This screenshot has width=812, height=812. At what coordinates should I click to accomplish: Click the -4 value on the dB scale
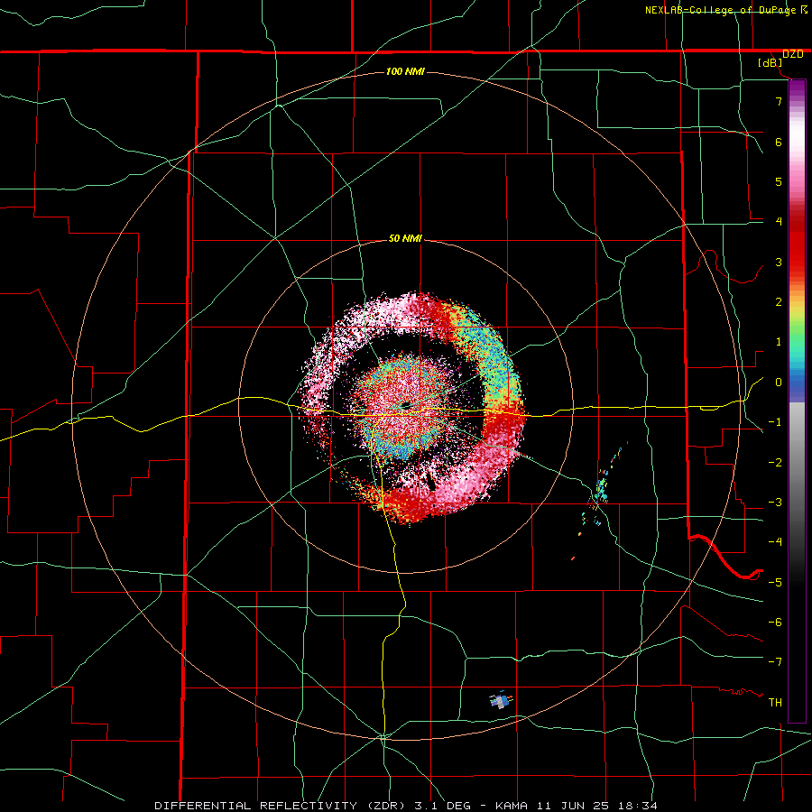click(775, 541)
